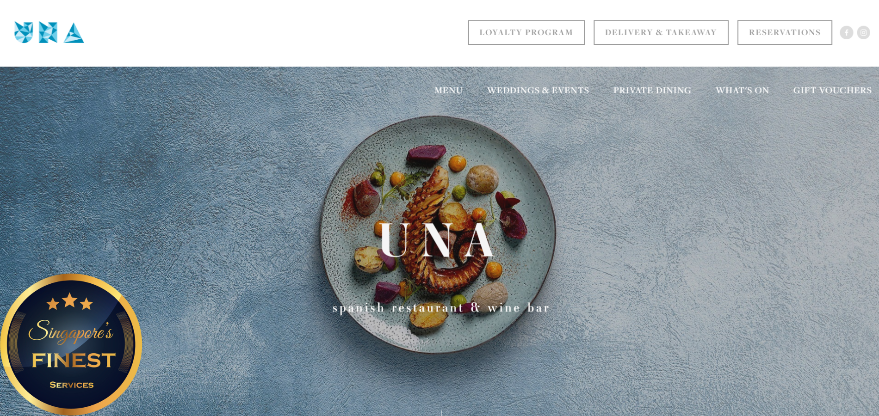The width and height of the screenshot is (879, 416).
Task: Go to Reservations
Action: point(785,32)
